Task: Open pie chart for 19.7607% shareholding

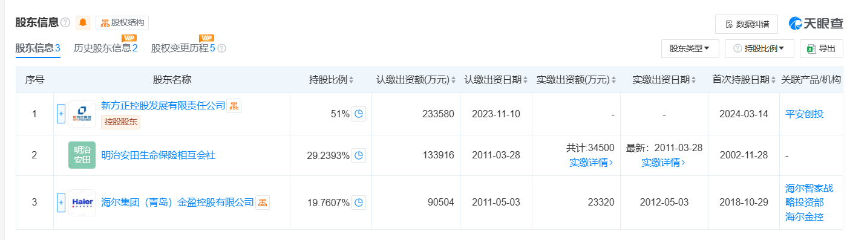Action: tap(359, 203)
